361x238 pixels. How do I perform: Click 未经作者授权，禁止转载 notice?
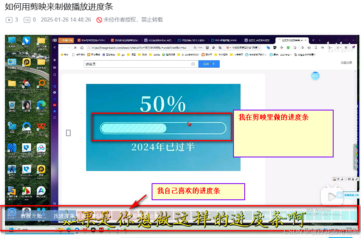[x=130, y=20]
